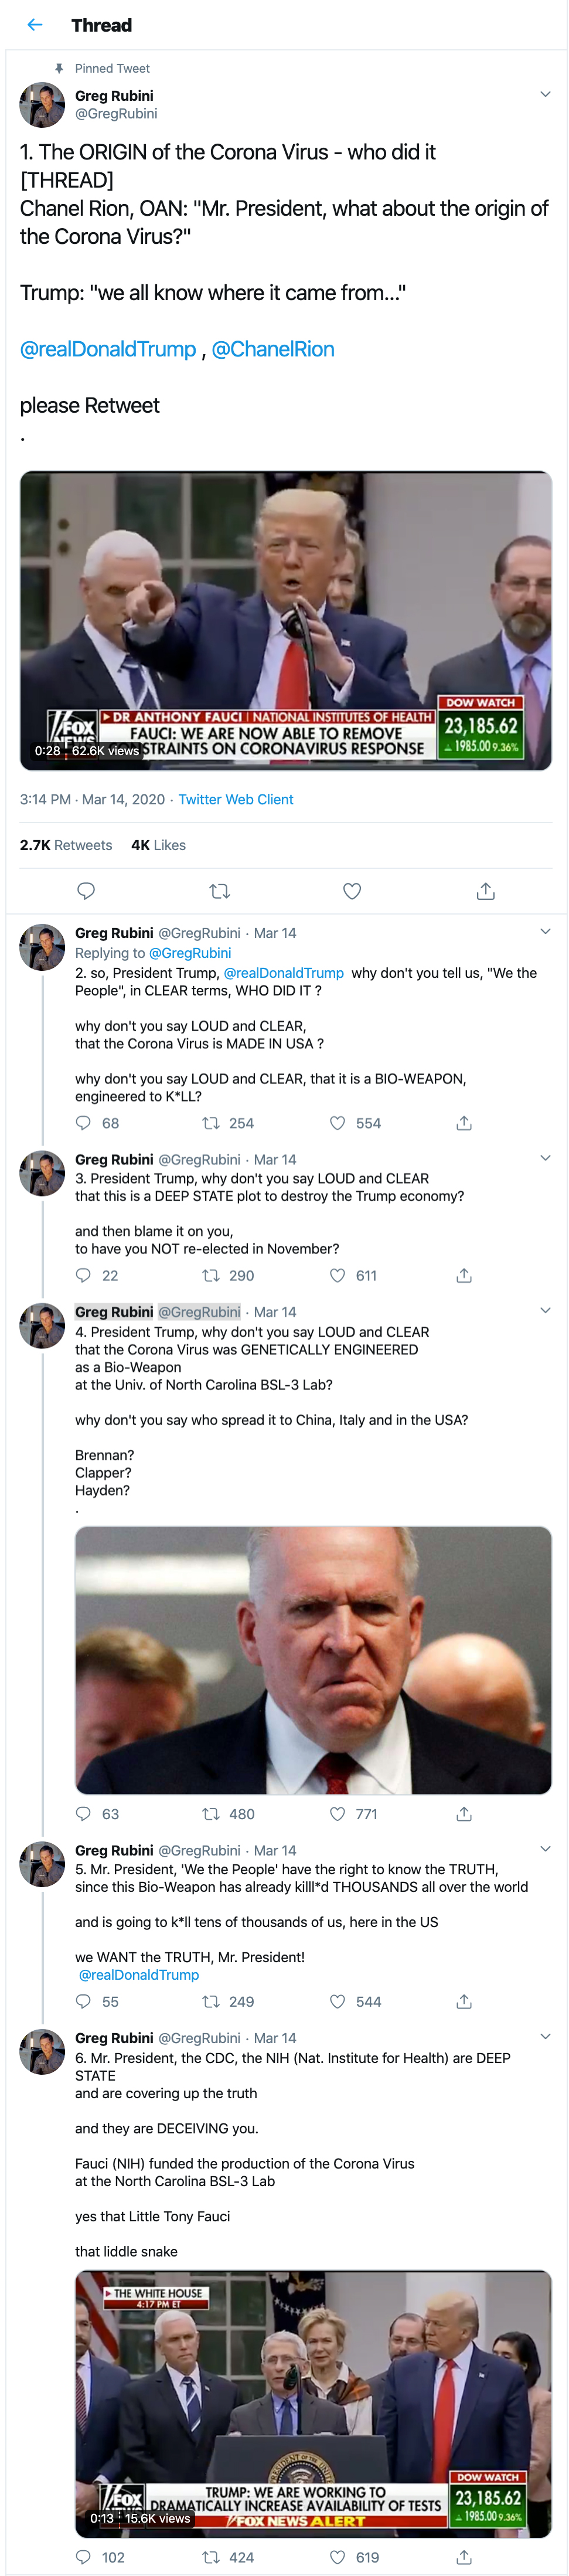Screen dimensions: 569x2576
Task: Share tweet 5 about the TRUTH
Action: point(464,2002)
